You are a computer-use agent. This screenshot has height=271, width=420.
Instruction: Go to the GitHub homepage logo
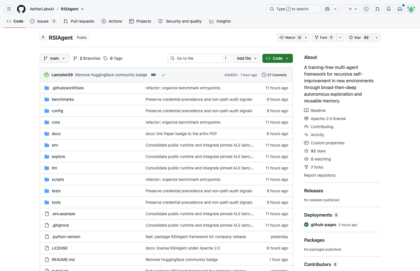pos(21,9)
